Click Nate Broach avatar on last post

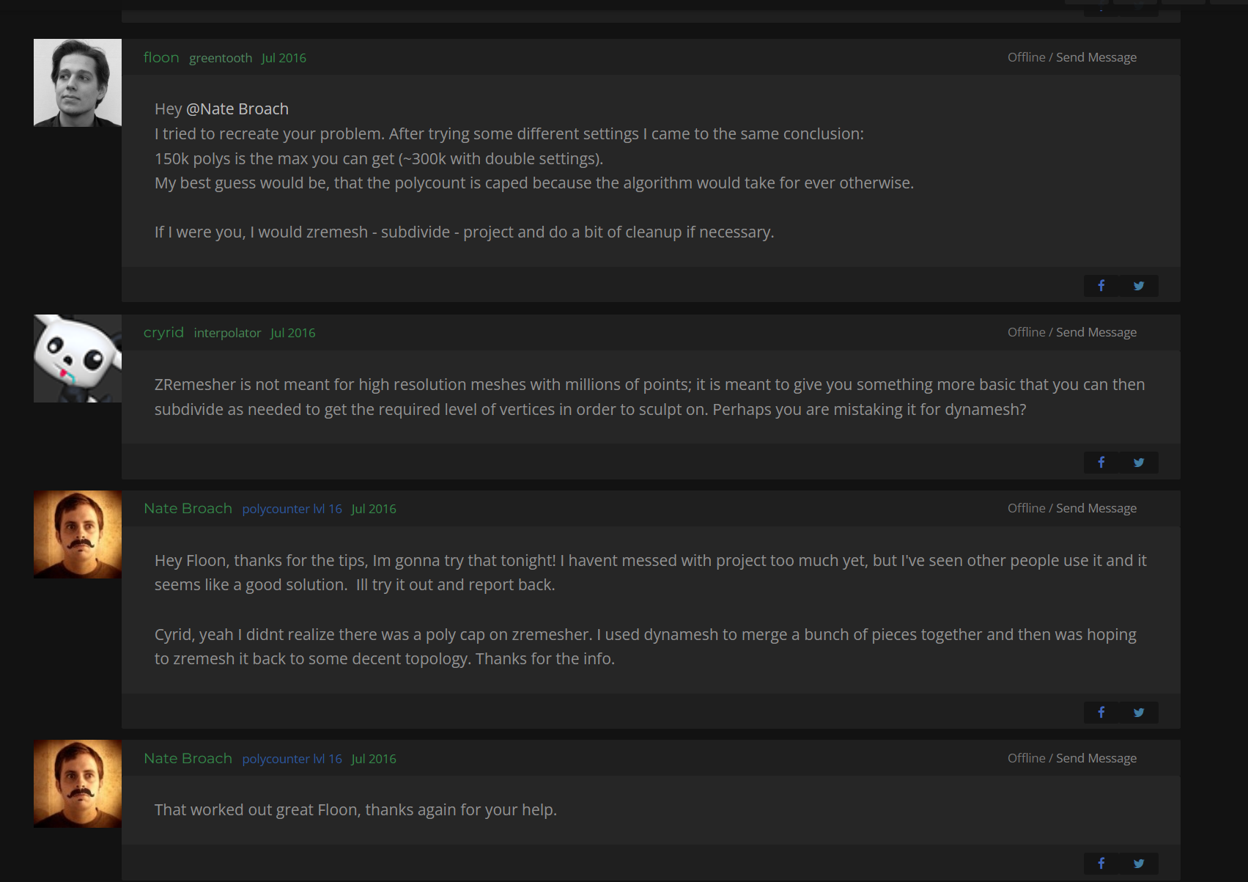pos(78,784)
